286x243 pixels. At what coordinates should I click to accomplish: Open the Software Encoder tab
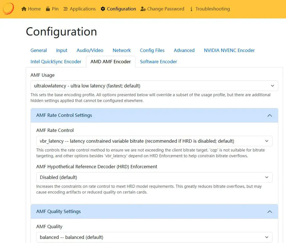coord(158,62)
